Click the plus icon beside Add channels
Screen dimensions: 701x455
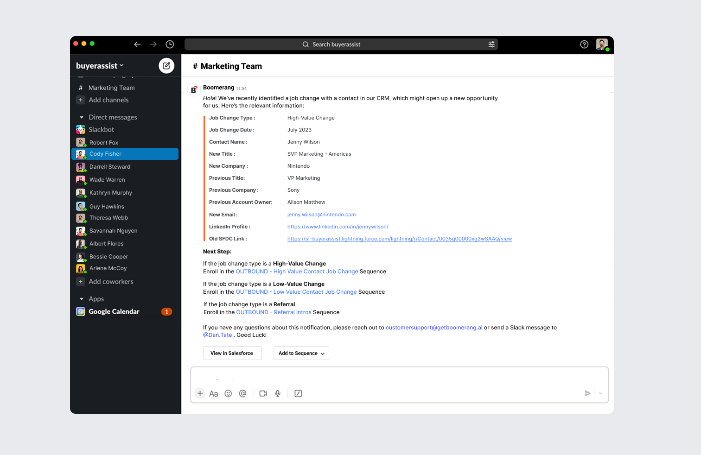(x=81, y=100)
